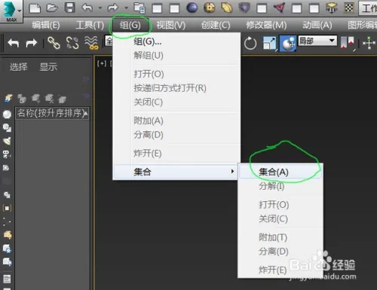
Task: Toggle Display Helpers filter in scene explorer
Action: (6, 168)
